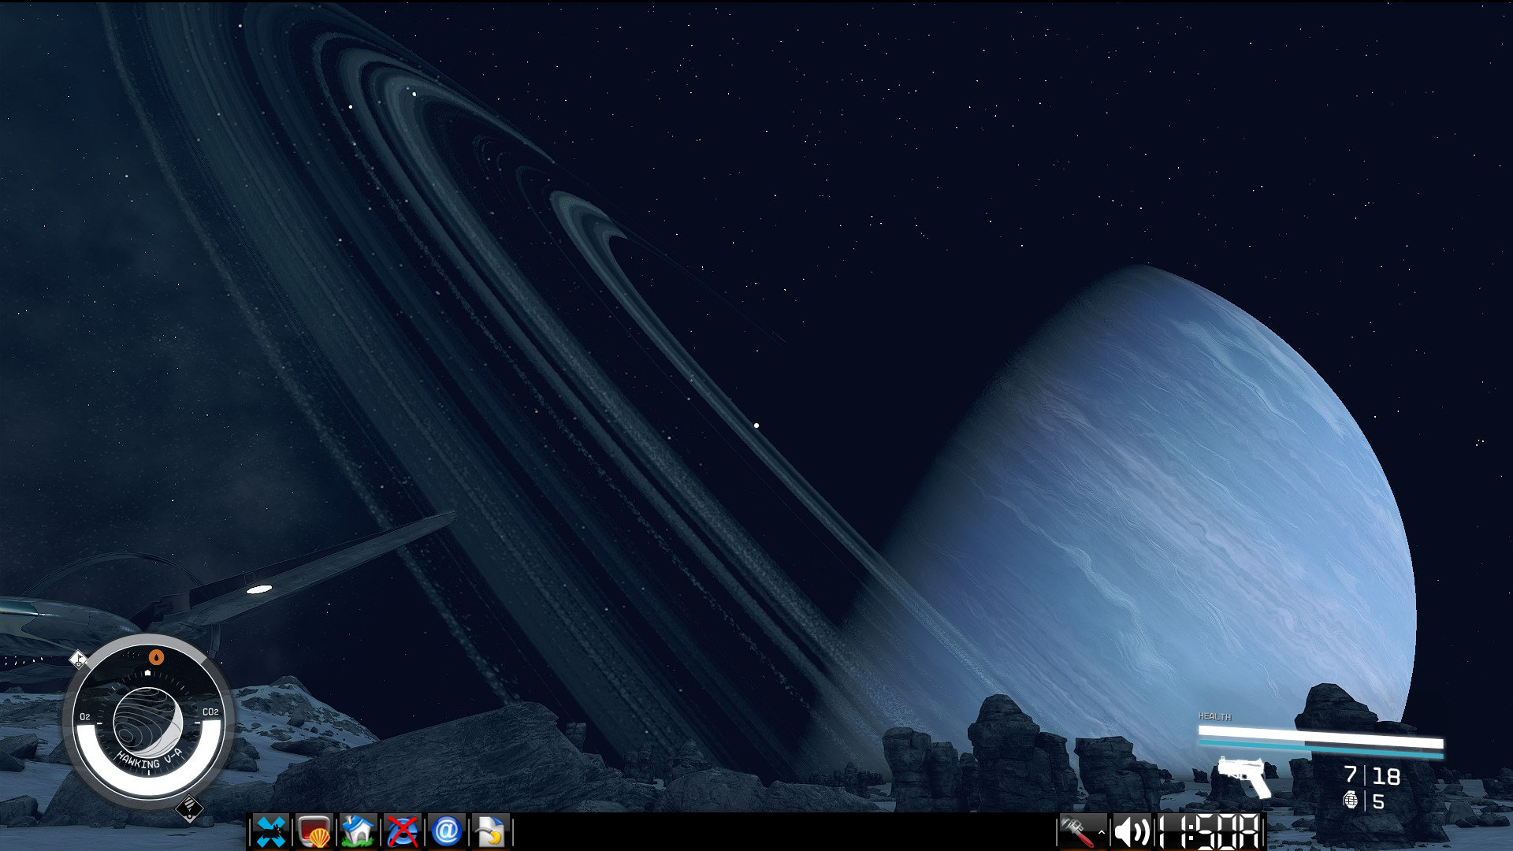Click the grenade count 5
1513x851 pixels.
pos(1378,802)
